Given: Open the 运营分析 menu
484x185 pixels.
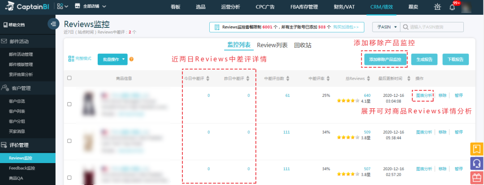Looking at the screenshot, I should tap(231, 7).
